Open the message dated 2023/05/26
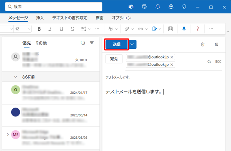The image size is (231, 151). (x=51, y=138)
